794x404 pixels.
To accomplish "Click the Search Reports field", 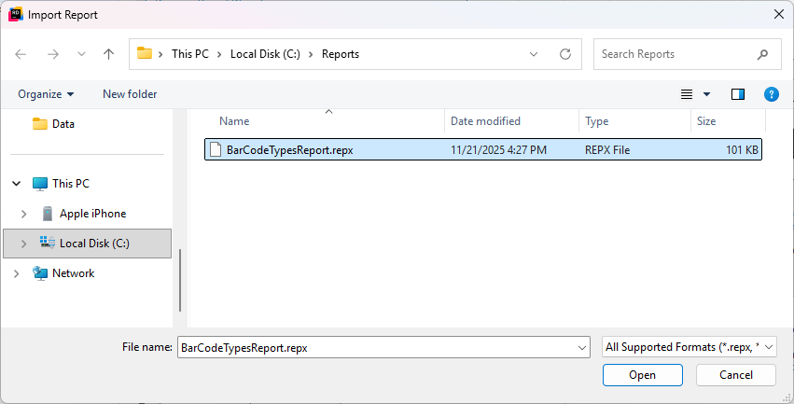I will pyautogui.click(x=687, y=54).
